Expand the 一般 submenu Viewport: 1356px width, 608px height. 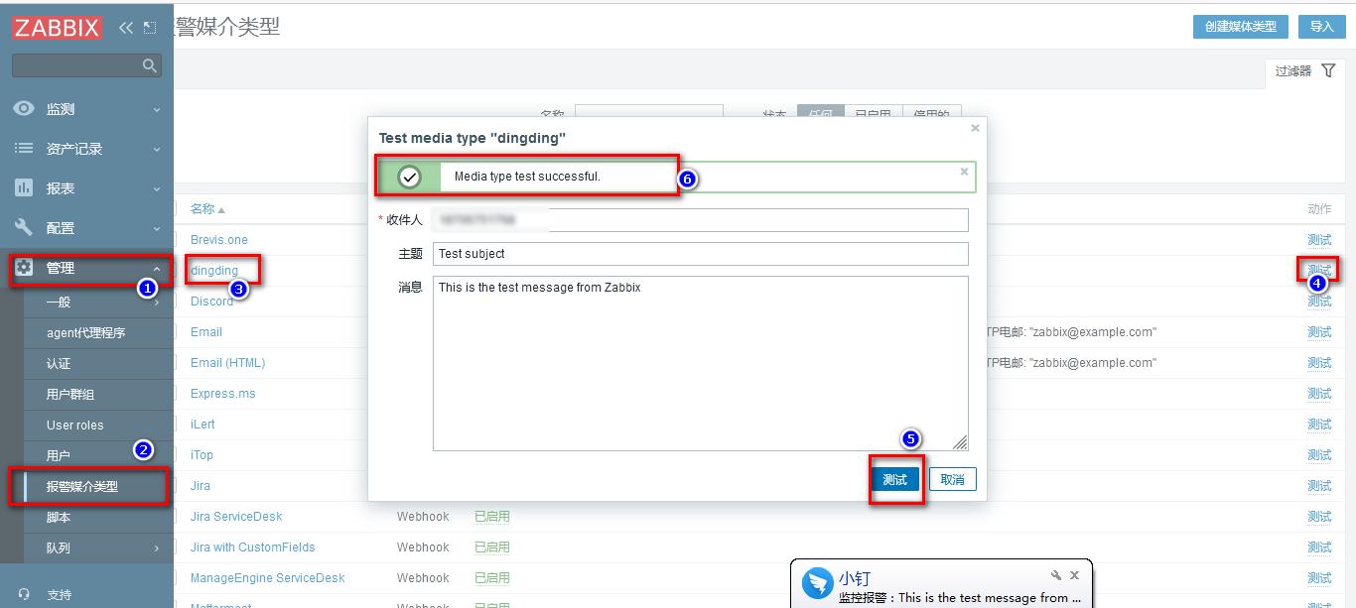coord(97,302)
